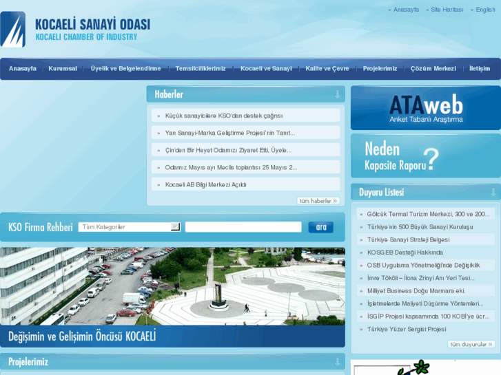Select Anasayfa in main navigation bar
This screenshot has height=375, width=501.
[22, 68]
